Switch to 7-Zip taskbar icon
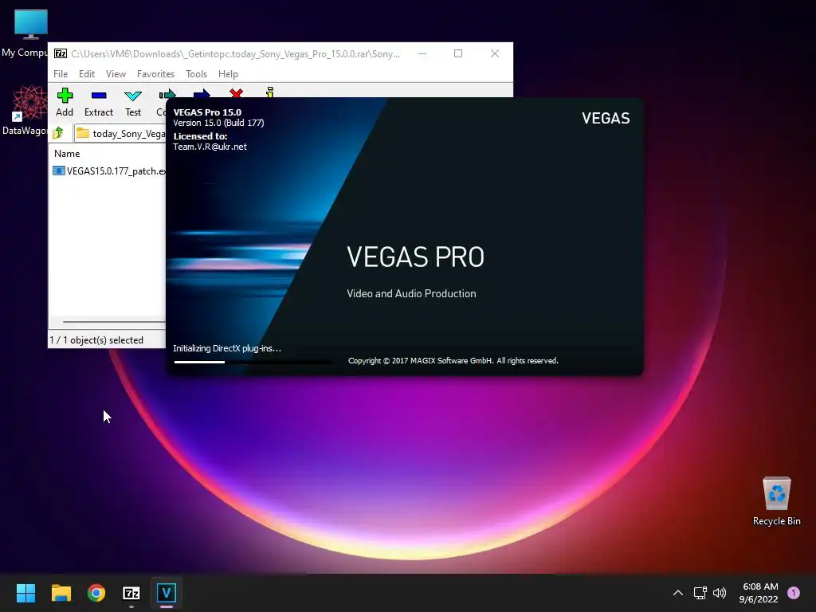The height and width of the screenshot is (612, 816). tap(131, 593)
